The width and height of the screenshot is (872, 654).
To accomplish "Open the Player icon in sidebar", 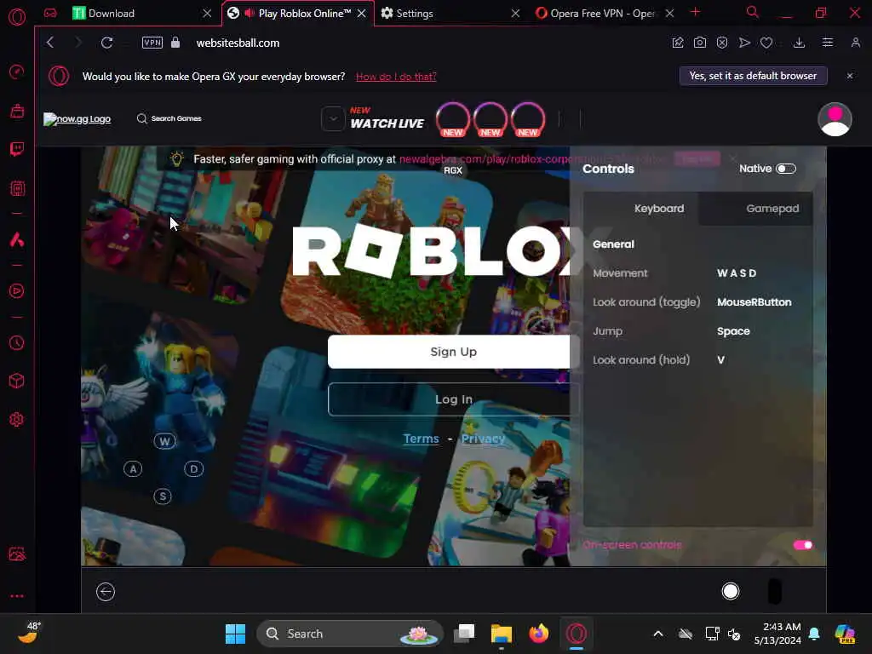I will [17, 291].
